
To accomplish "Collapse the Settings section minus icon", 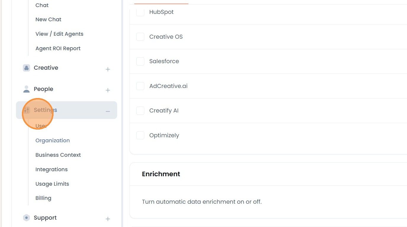I will 108,111.
